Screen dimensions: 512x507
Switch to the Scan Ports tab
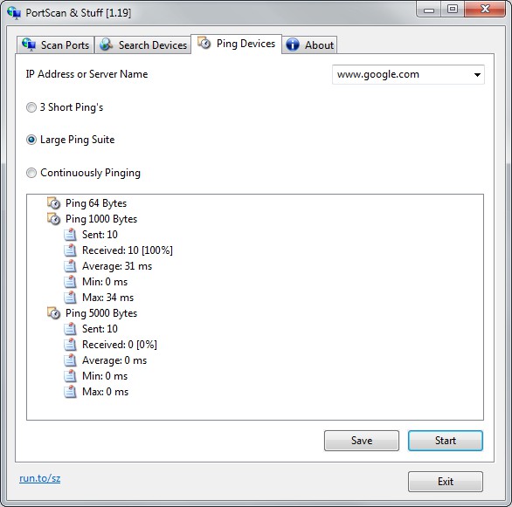tap(56, 45)
